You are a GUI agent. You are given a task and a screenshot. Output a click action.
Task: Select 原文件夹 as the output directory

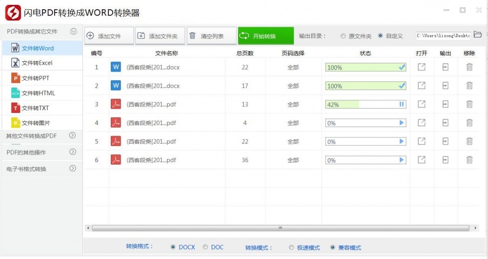344,36
